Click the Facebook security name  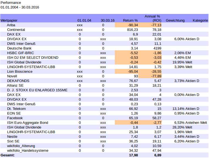click(x=15, y=118)
